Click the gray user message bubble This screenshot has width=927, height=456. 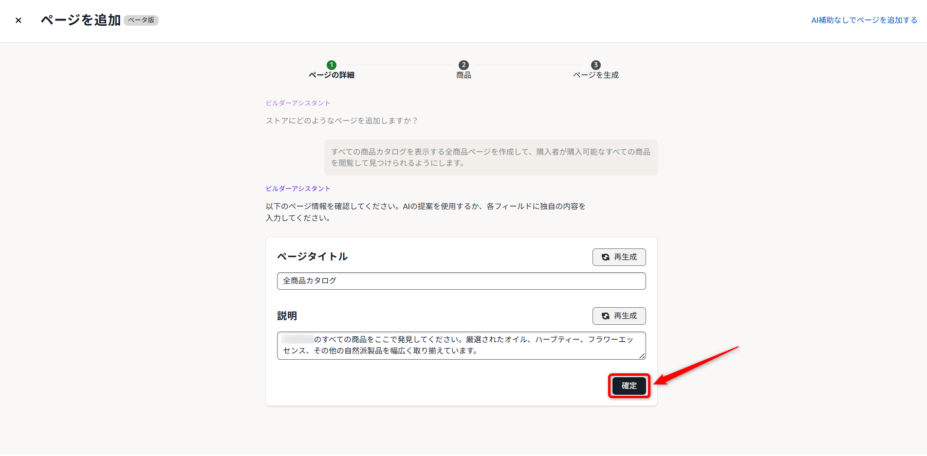(490, 158)
